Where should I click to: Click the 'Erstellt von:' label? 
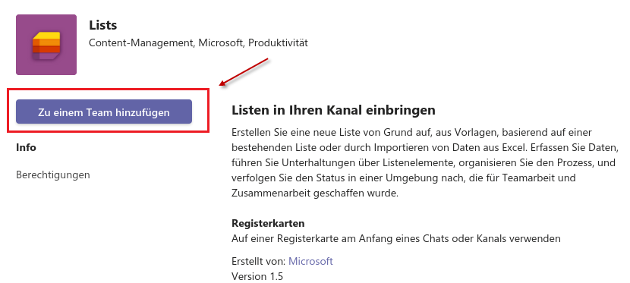point(259,261)
